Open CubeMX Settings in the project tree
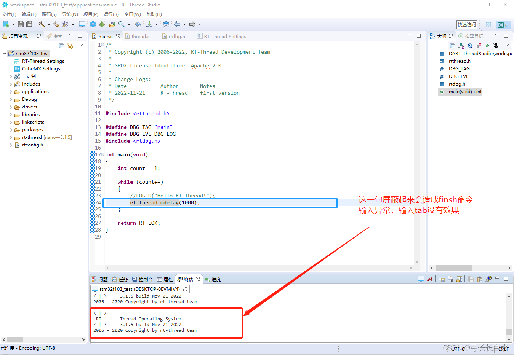The image size is (514, 355). (41, 69)
